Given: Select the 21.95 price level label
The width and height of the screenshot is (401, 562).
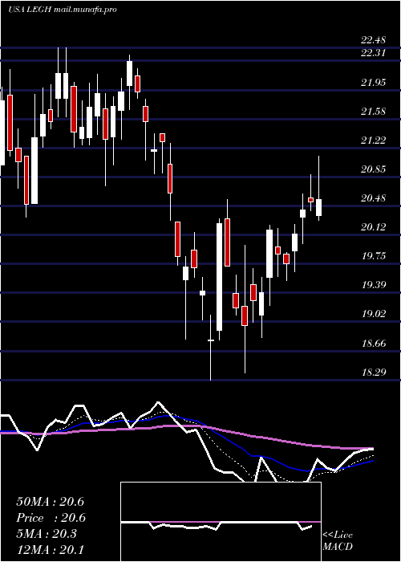Looking at the screenshot, I should [373, 83].
